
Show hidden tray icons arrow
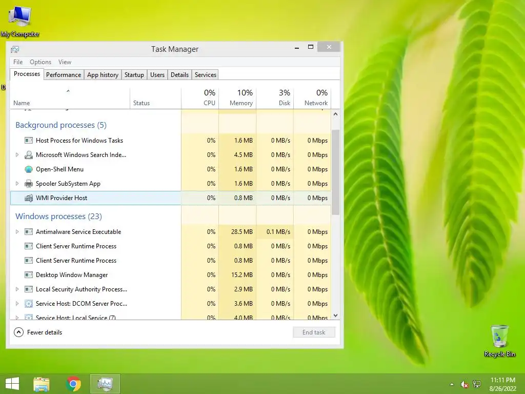[452, 384]
